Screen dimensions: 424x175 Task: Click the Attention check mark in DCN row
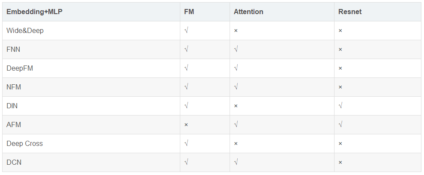[236, 163]
